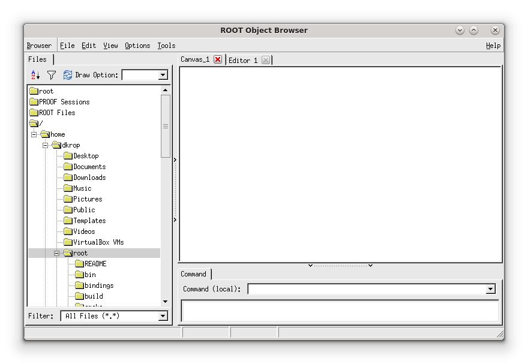Viewport: 528px width, 364px height.
Task: Click the Videos folder icon
Action: 68,231
